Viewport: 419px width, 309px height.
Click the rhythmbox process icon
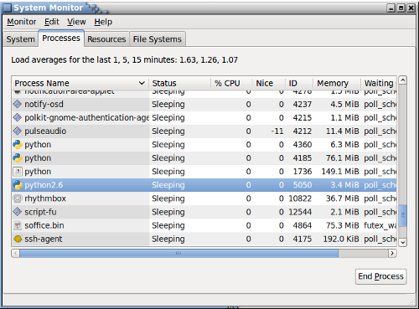(x=18, y=198)
